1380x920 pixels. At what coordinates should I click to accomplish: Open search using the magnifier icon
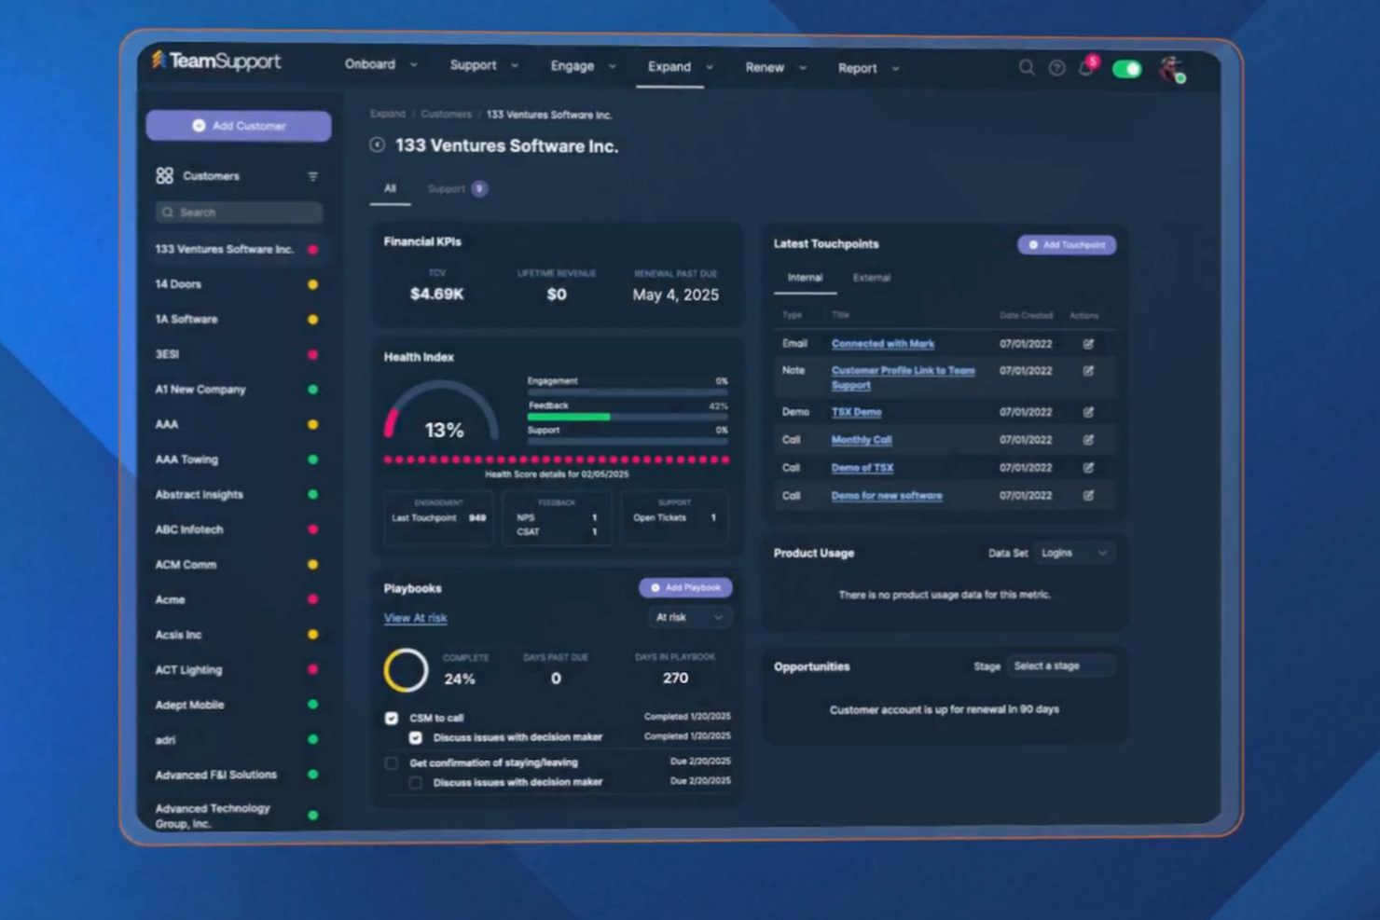click(x=1026, y=67)
